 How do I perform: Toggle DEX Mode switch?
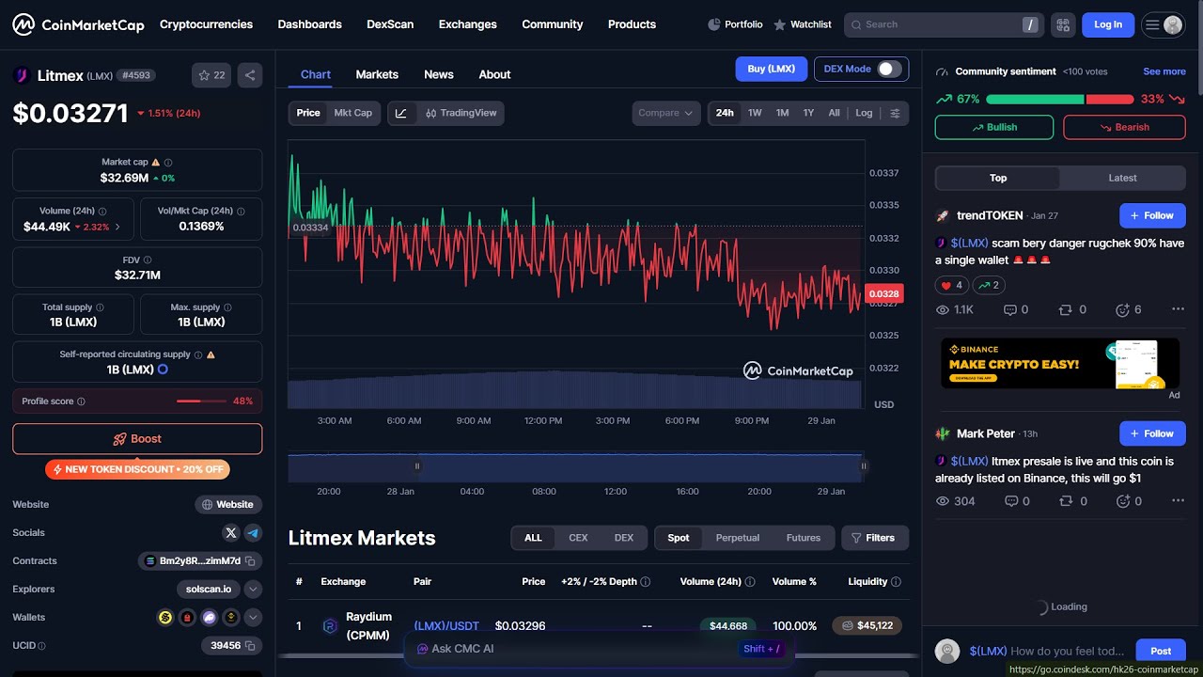(889, 69)
